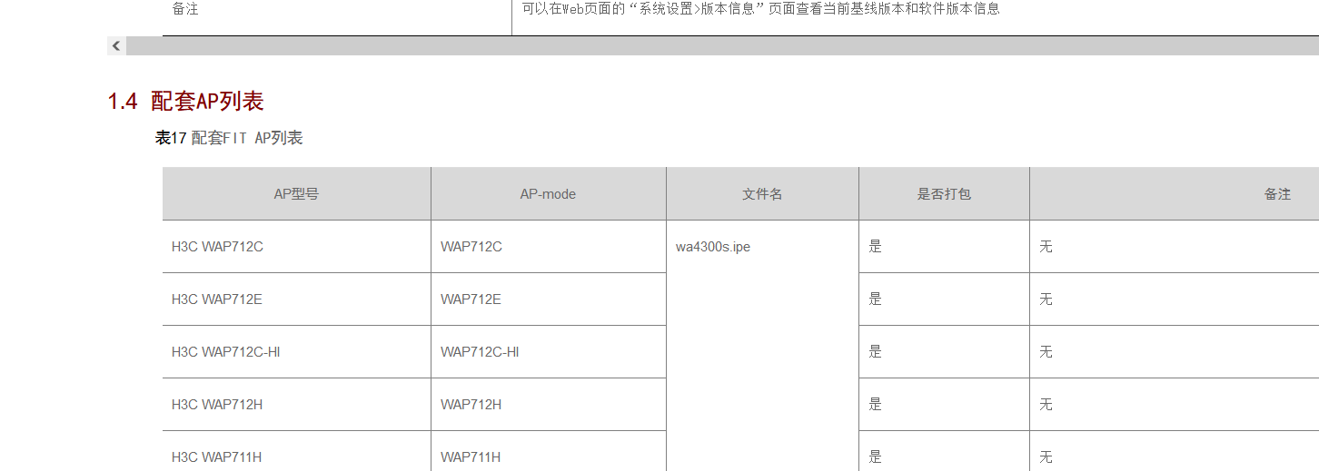Click the 是否打包 column header
The width and height of the screenshot is (1319, 471).
[x=944, y=194]
